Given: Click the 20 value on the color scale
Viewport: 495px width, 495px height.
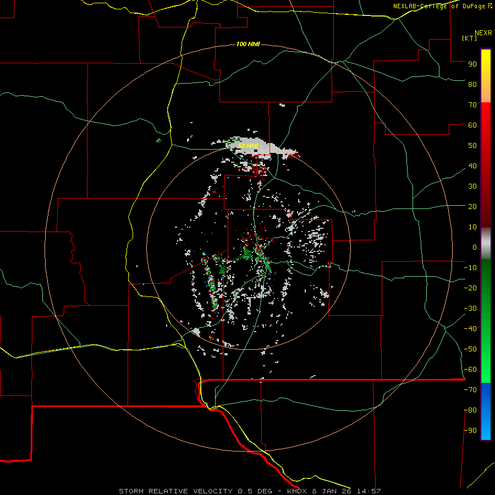Looking at the screenshot, I should point(472,207).
